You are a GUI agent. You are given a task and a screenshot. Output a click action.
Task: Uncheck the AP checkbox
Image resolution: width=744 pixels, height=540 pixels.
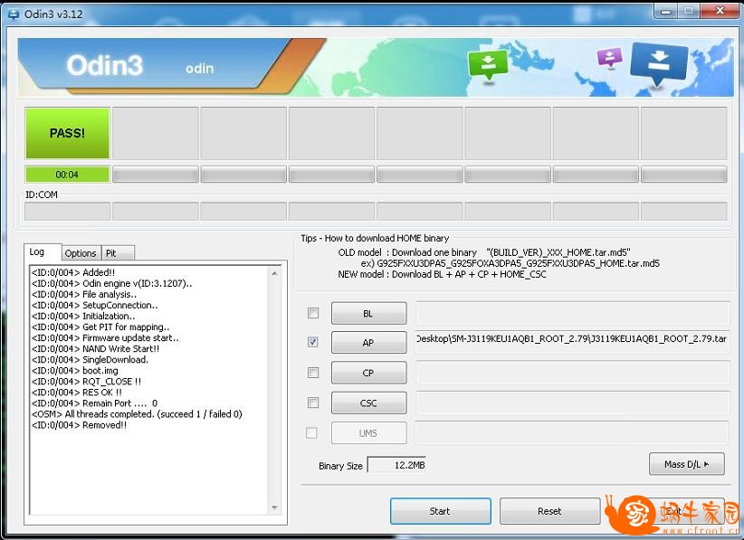pos(313,342)
